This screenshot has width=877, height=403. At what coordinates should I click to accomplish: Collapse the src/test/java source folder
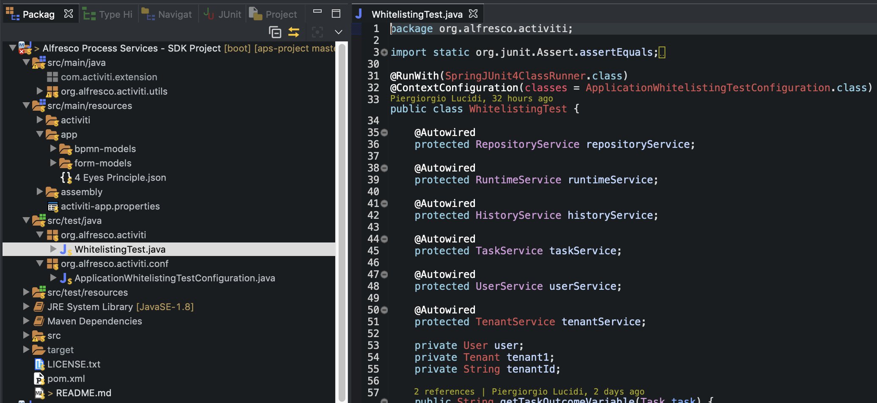(26, 220)
